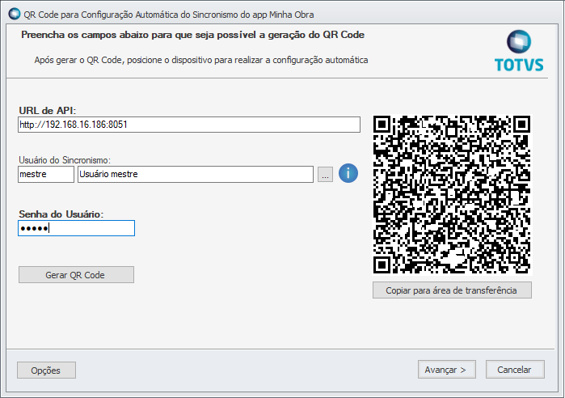Click the TOTVS logo
This screenshot has height=398, width=565.
(x=519, y=50)
